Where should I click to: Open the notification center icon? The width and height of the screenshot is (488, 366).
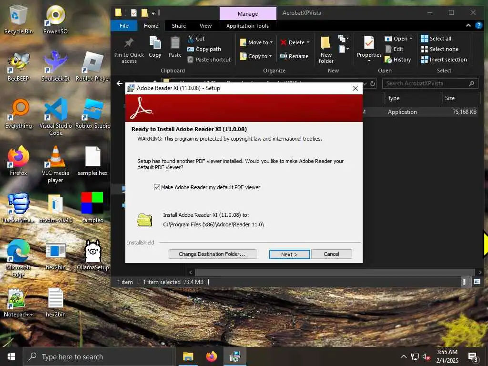(x=473, y=357)
